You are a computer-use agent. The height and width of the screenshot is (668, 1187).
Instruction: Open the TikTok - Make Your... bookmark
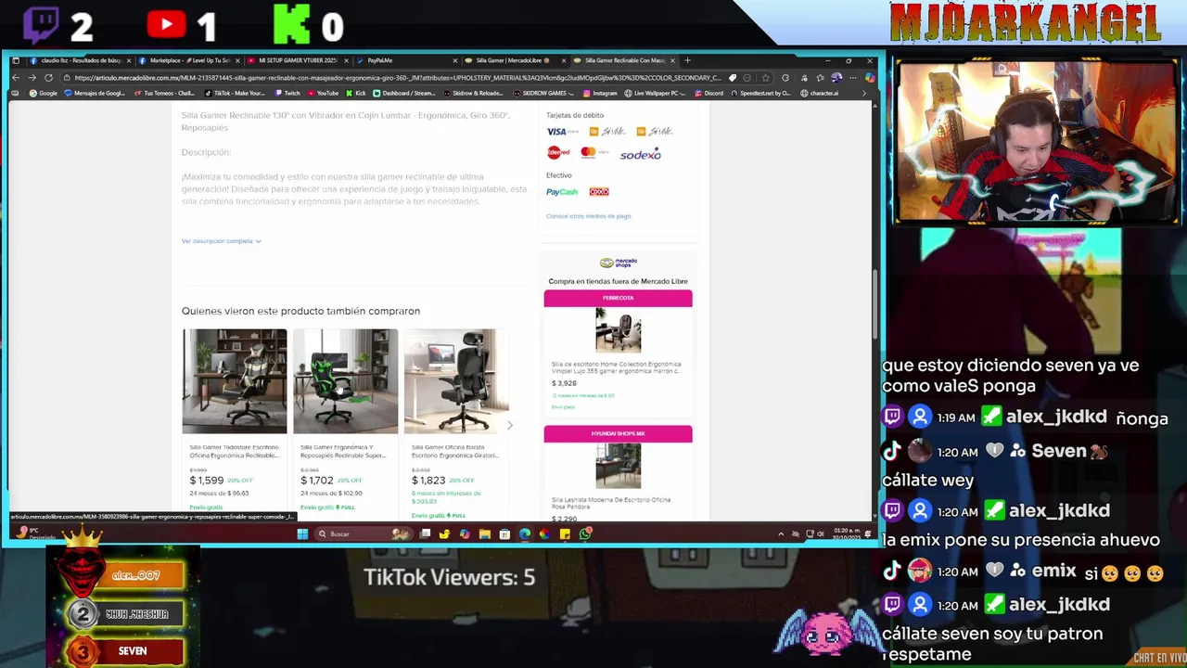click(234, 93)
